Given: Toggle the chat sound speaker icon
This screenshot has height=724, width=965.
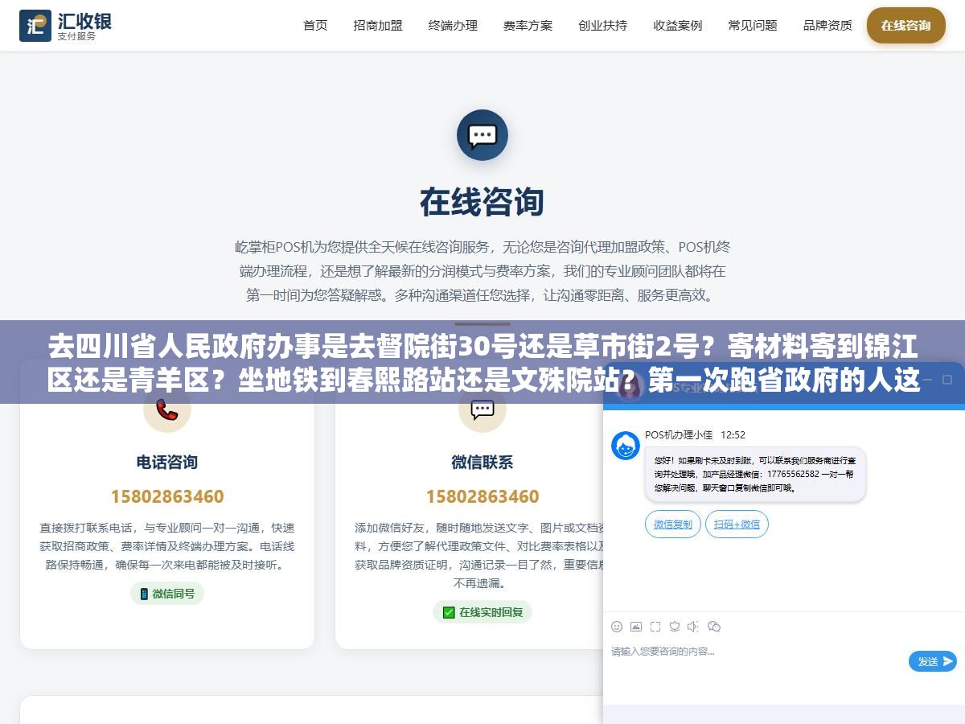Looking at the screenshot, I should [x=694, y=627].
